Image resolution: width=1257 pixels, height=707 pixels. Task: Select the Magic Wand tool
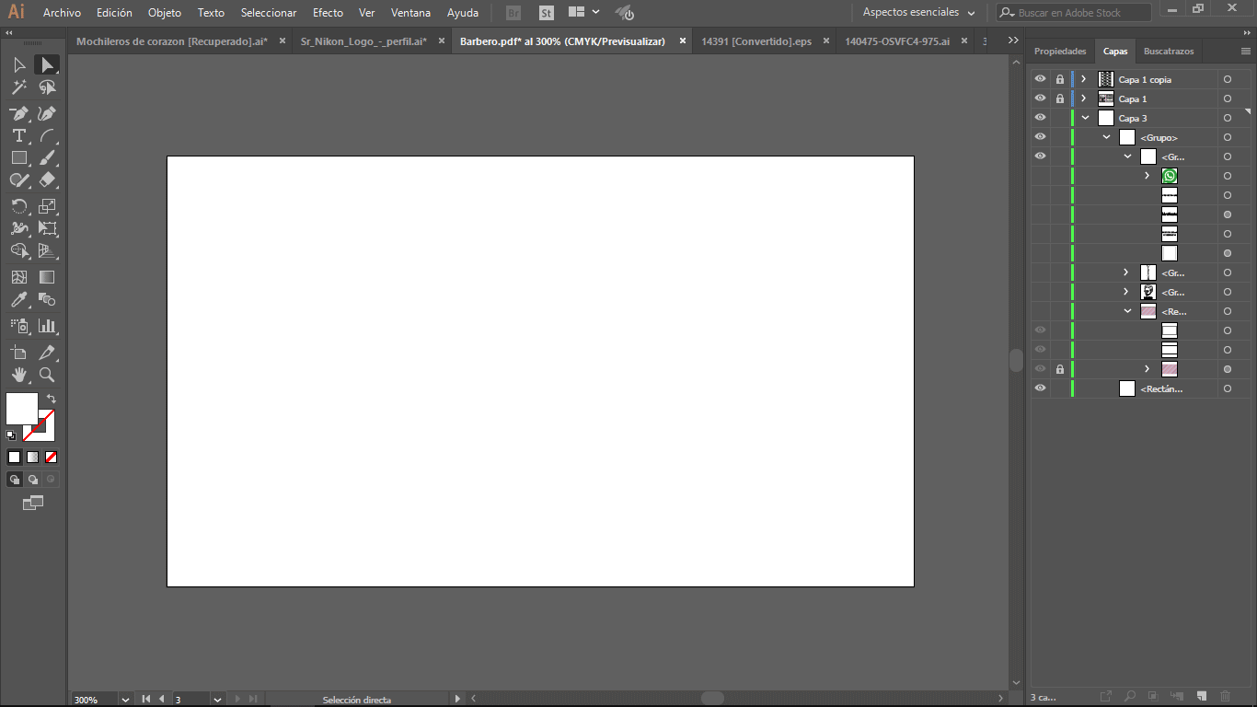[19, 87]
